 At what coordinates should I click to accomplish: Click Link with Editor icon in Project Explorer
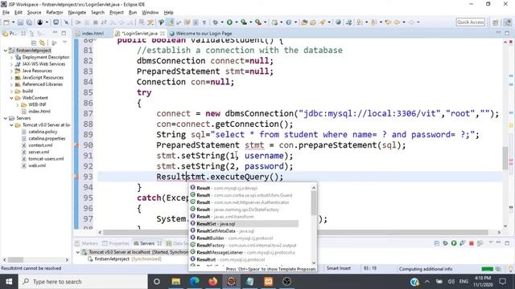42,43
